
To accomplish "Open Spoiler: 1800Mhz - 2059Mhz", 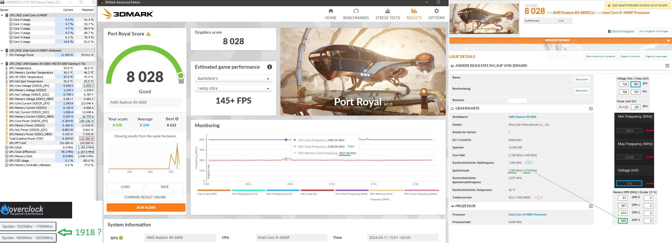I will 28,238.
